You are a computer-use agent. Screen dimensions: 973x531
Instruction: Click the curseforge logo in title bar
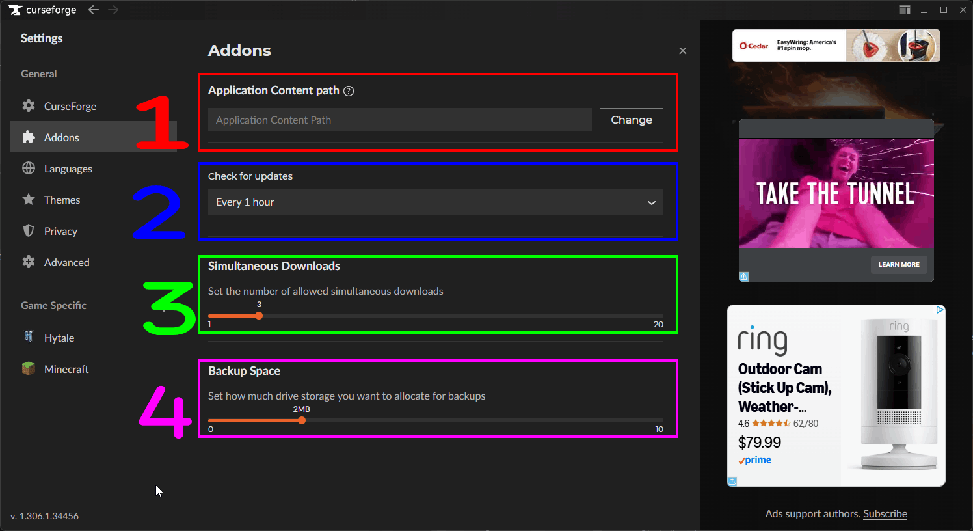pos(42,10)
